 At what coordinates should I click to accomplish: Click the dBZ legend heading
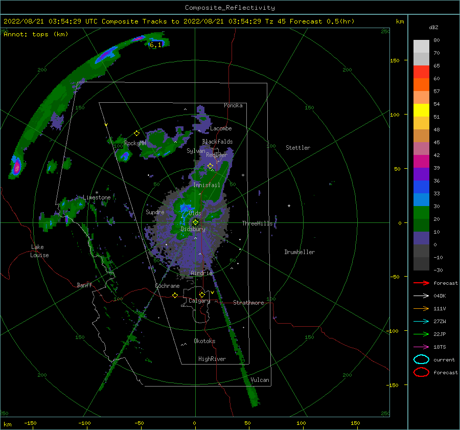click(433, 27)
